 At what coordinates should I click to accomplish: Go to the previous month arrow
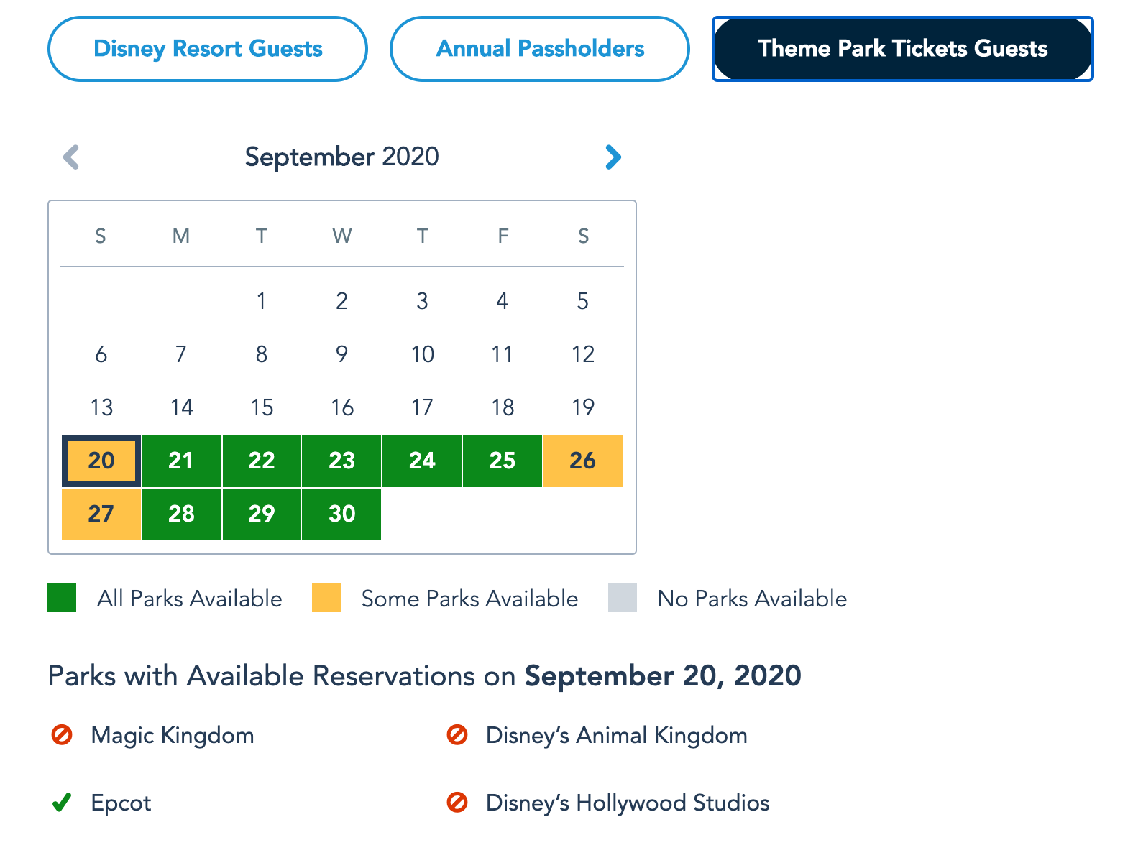click(71, 157)
